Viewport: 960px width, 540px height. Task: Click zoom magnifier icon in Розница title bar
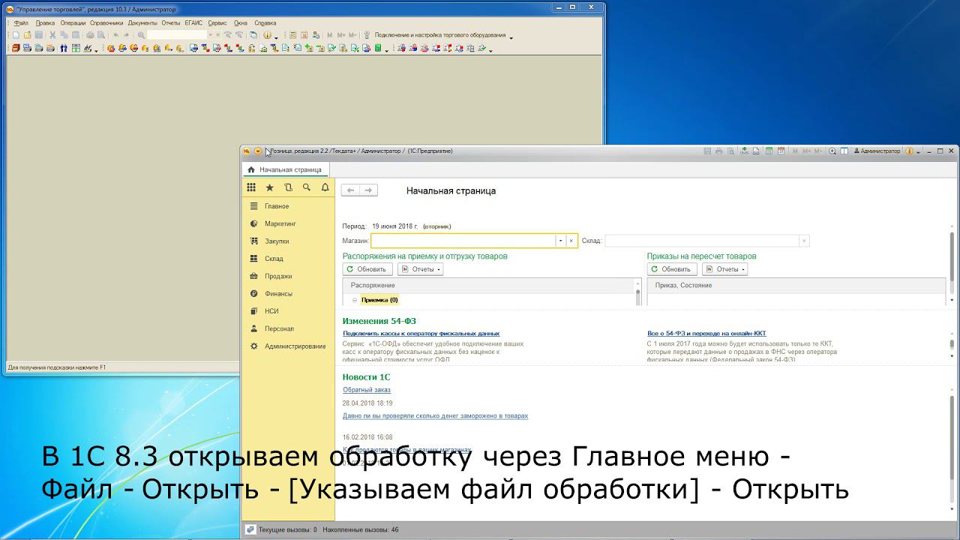tap(832, 151)
